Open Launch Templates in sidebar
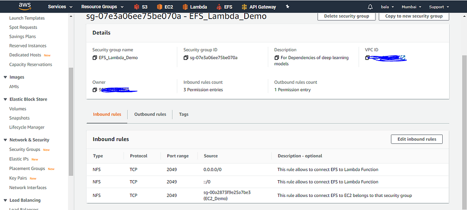 (27, 18)
